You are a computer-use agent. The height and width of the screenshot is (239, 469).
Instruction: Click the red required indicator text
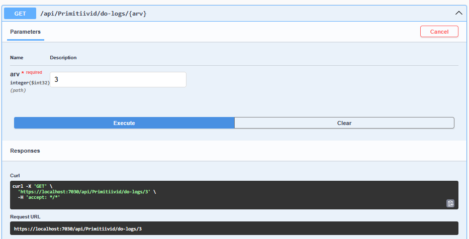pos(34,73)
